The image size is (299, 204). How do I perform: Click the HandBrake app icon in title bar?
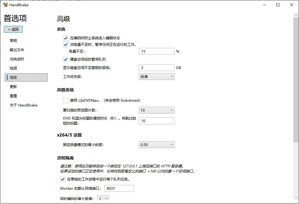pos(5,5)
